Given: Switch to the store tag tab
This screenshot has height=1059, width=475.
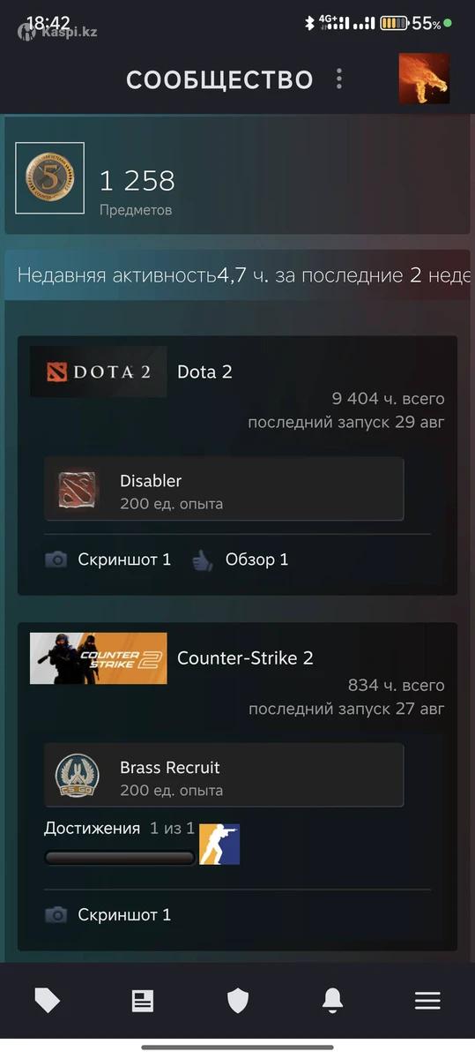Looking at the screenshot, I should (48, 1000).
